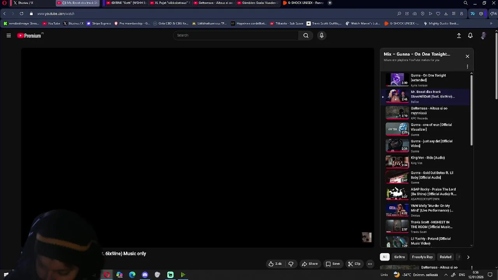Switch to XL Pojat viikkokatsaus tab
The image size is (498, 280).
[170, 3]
